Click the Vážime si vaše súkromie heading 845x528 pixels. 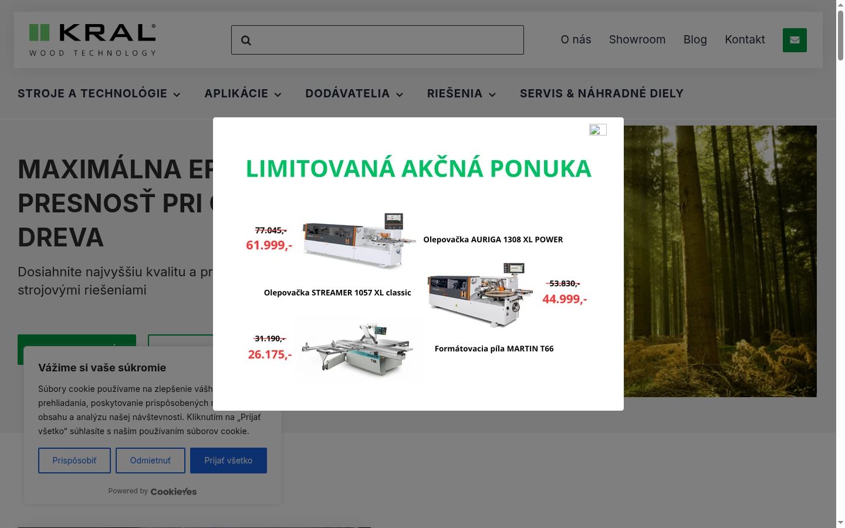click(102, 368)
